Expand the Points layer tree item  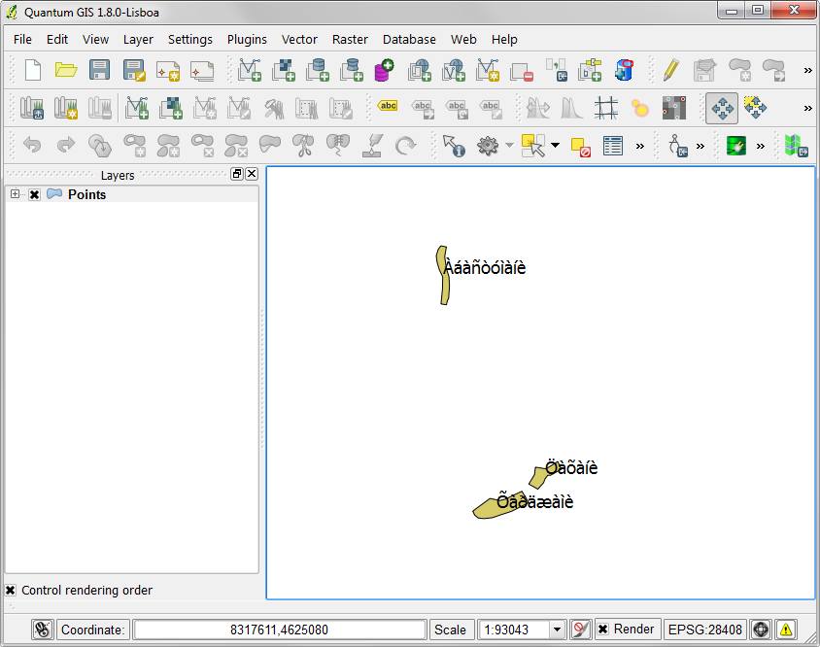coord(14,194)
